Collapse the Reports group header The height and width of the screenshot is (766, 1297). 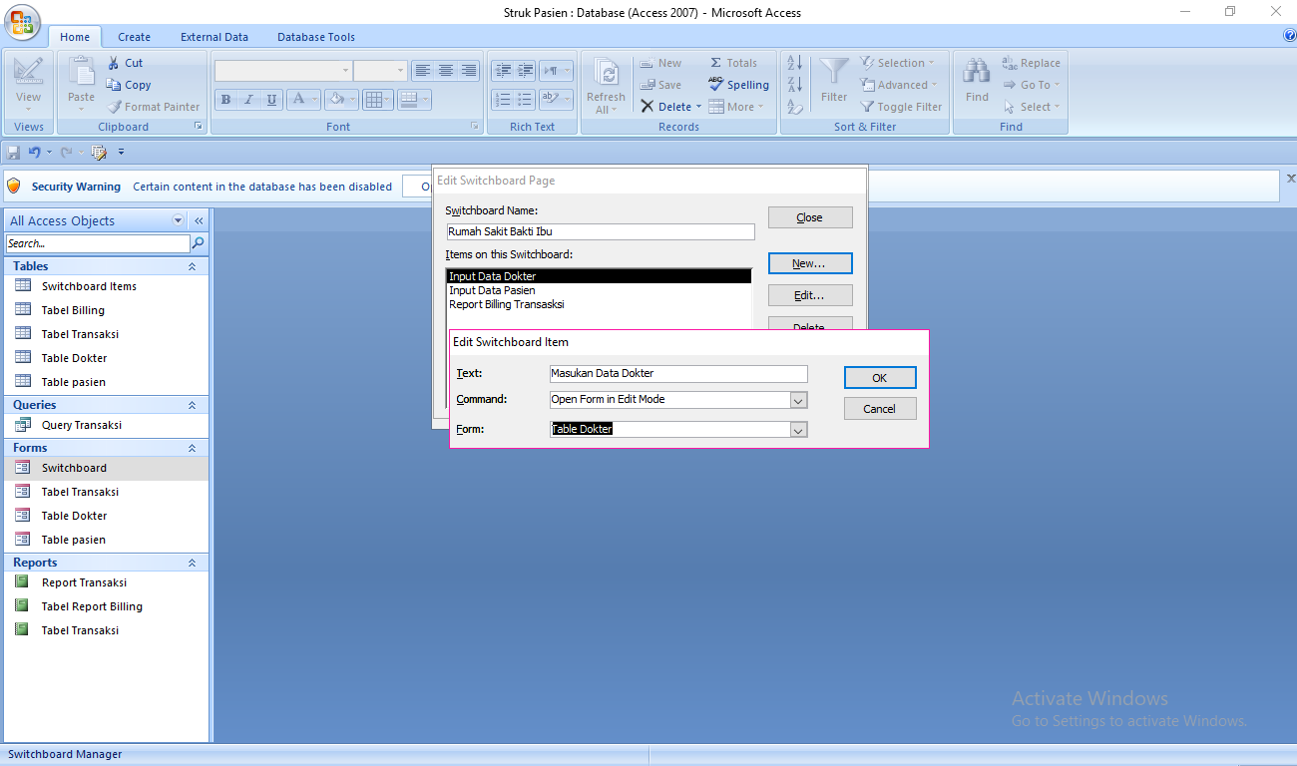point(193,562)
